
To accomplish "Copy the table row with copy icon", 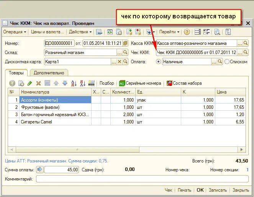I will 21,83.
